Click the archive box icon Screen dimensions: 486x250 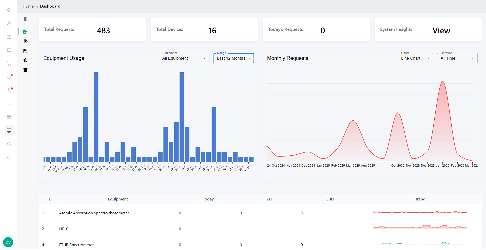pos(25,70)
